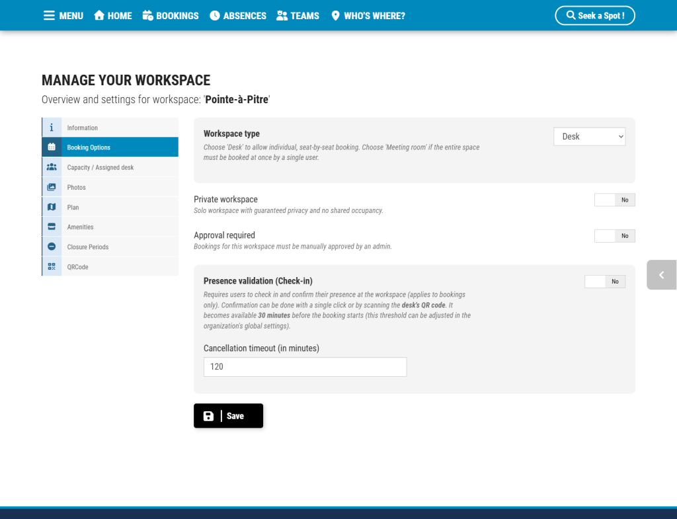Viewport: 677px width, 519px height.
Task: Click the Plan map icon
Action: [x=52, y=207]
